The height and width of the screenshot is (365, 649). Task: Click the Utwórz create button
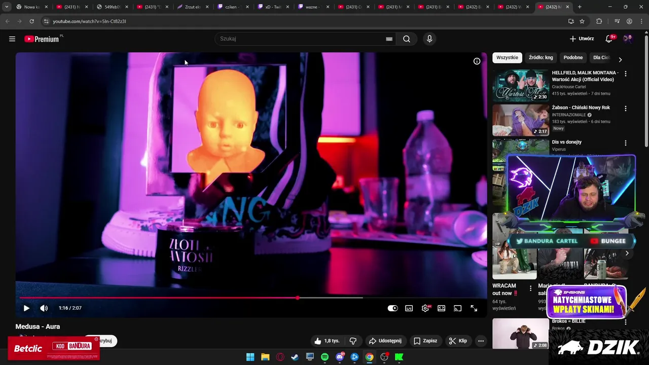click(x=582, y=39)
